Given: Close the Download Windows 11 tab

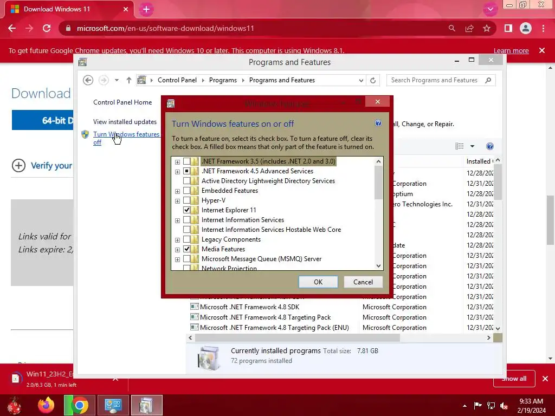Looking at the screenshot, I should (x=125, y=9).
